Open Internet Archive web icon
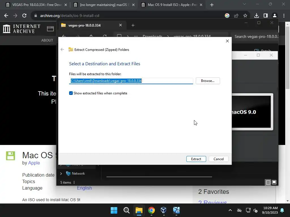The height and width of the screenshot is (217, 290). 50,29
